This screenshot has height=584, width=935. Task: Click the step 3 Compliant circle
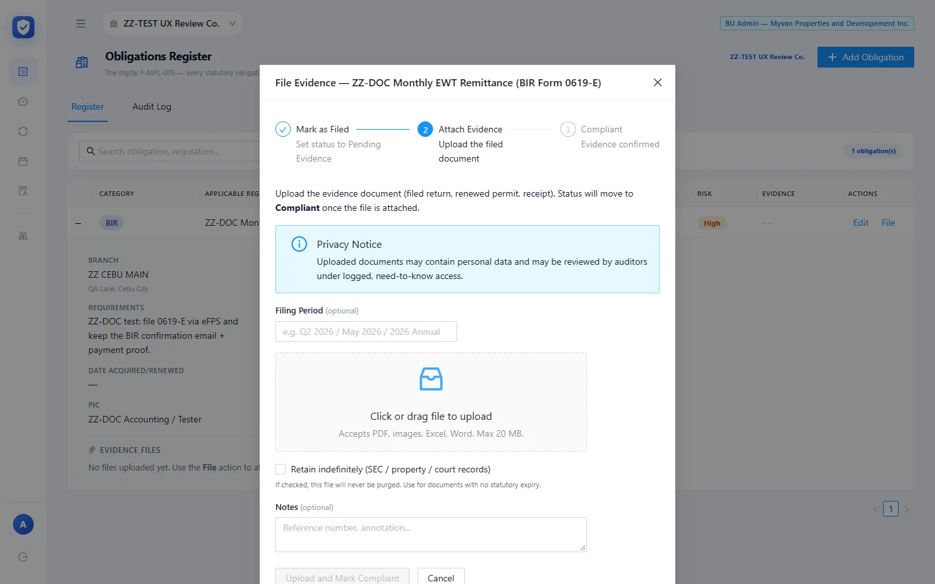[x=568, y=129]
